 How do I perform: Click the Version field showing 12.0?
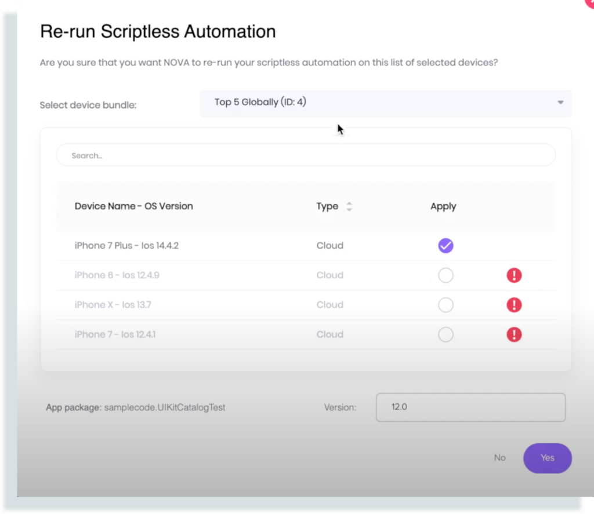[x=470, y=407]
